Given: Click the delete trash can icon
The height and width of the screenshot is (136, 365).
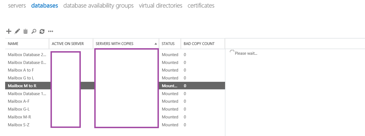Looking at the screenshot, I should 26,31.
